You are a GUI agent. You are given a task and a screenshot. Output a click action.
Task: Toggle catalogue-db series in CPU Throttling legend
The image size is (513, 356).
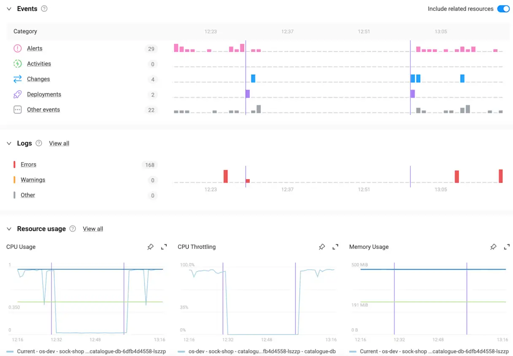click(257, 351)
